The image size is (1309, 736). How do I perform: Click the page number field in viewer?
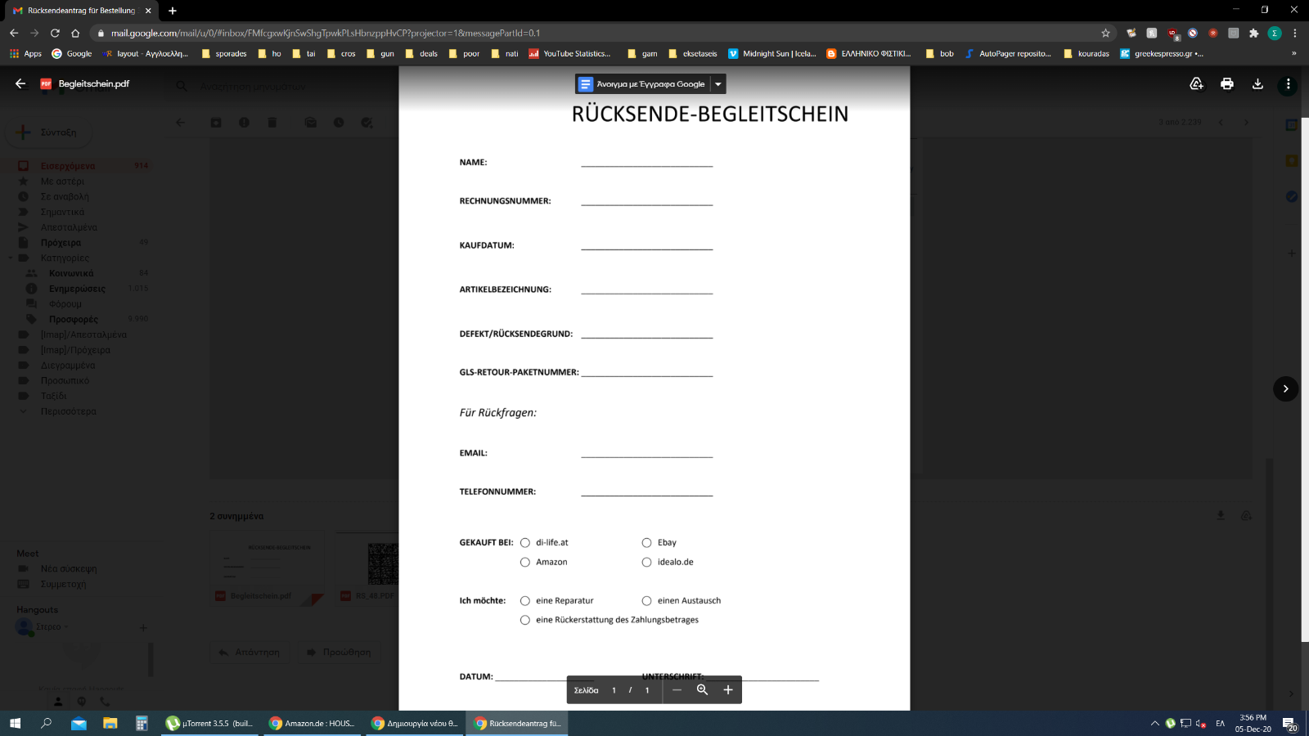(x=614, y=690)
